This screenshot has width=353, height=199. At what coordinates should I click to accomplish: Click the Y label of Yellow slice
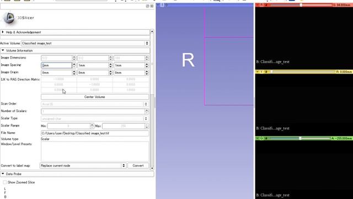click(261, 72)
